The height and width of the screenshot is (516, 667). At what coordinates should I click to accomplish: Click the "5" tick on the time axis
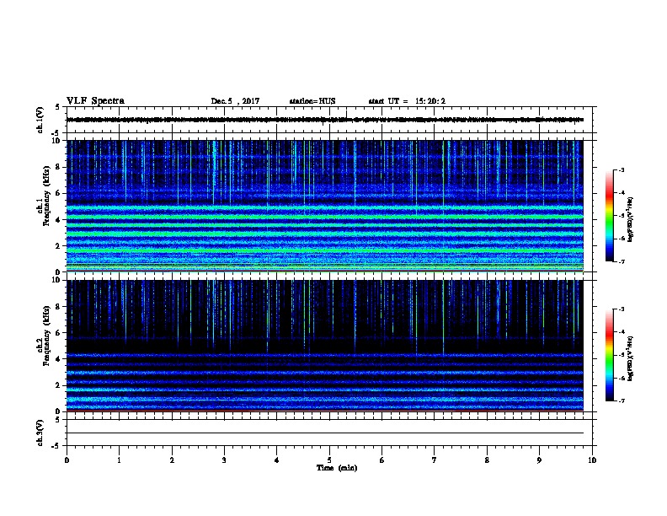[x=329, y=460]
